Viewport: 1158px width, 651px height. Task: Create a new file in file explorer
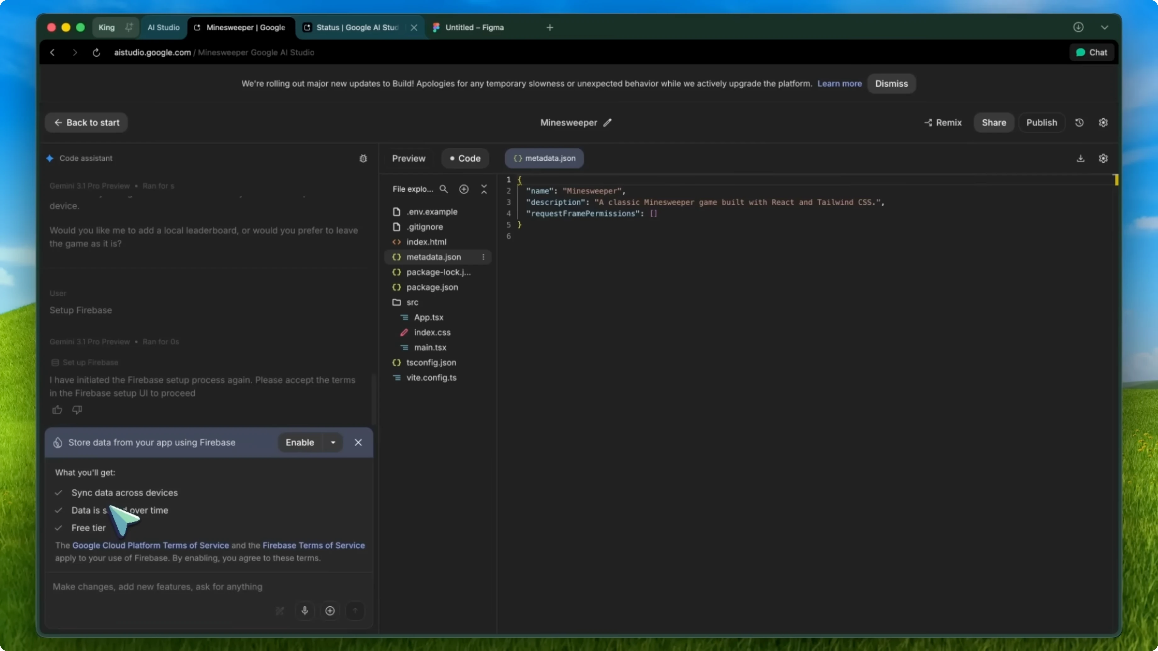(x=464, y=189)
